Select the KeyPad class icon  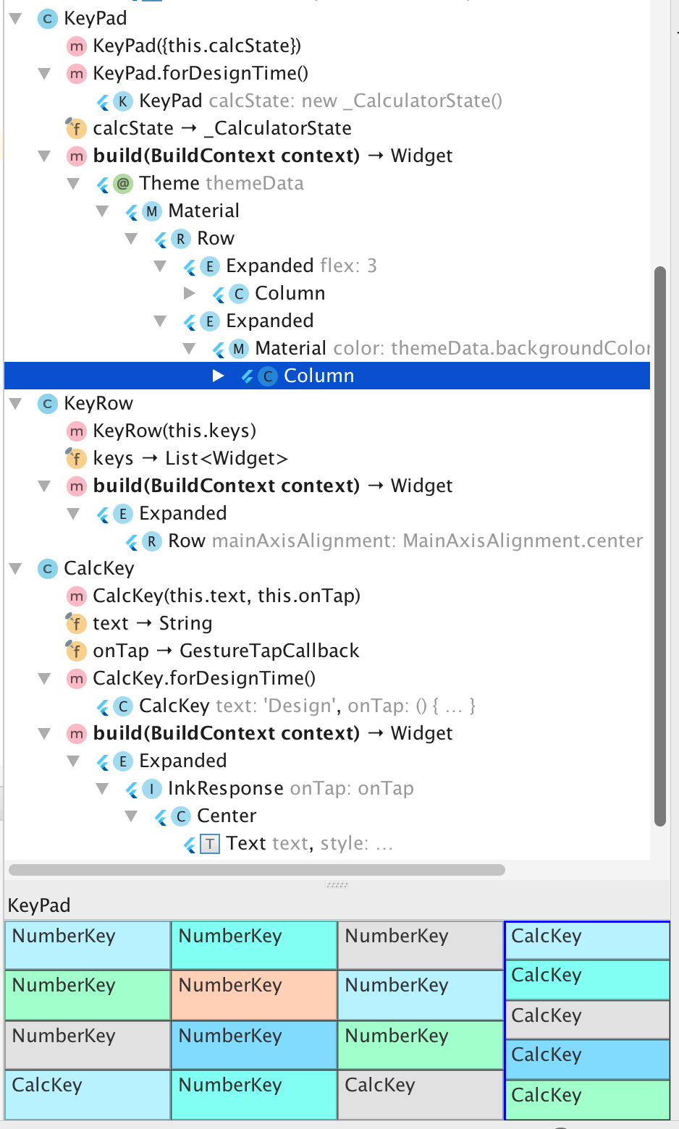point(46,19)
